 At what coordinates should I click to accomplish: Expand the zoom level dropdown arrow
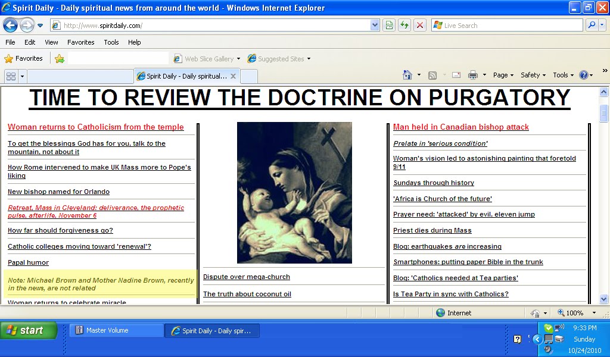pos(594,313)
